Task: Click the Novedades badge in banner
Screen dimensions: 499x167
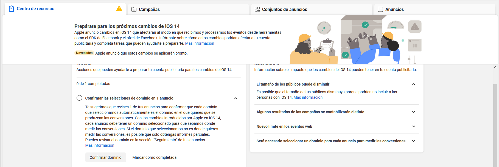Action: tap(84, 53)
